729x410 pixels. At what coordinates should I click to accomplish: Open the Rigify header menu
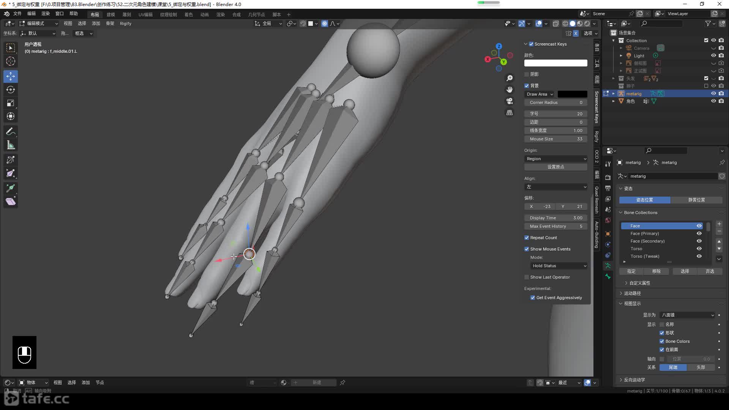coord(126,24)
